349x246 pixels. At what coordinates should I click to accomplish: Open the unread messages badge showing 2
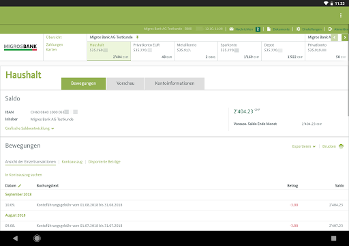(258, 29)
